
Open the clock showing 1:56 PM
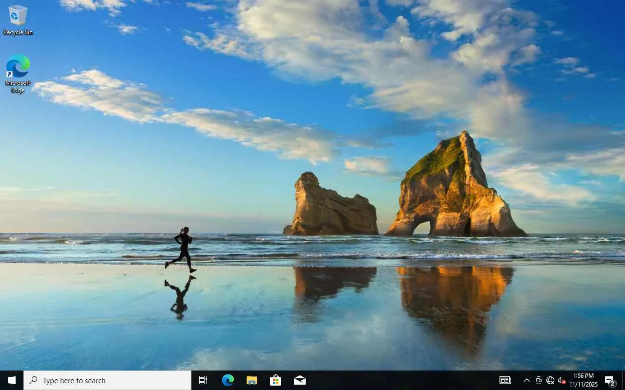tap(583, 380)
